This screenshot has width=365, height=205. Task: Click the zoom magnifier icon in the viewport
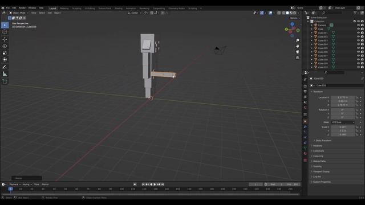pyautogui.click(x=298, y=40)
